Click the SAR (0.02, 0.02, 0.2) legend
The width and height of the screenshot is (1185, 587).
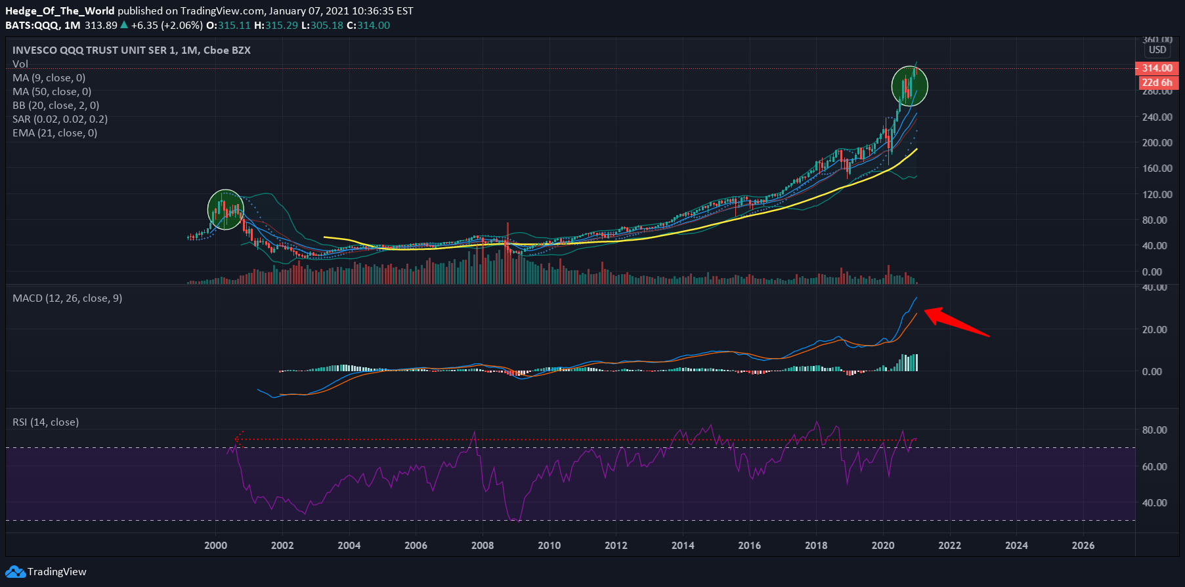60,119
